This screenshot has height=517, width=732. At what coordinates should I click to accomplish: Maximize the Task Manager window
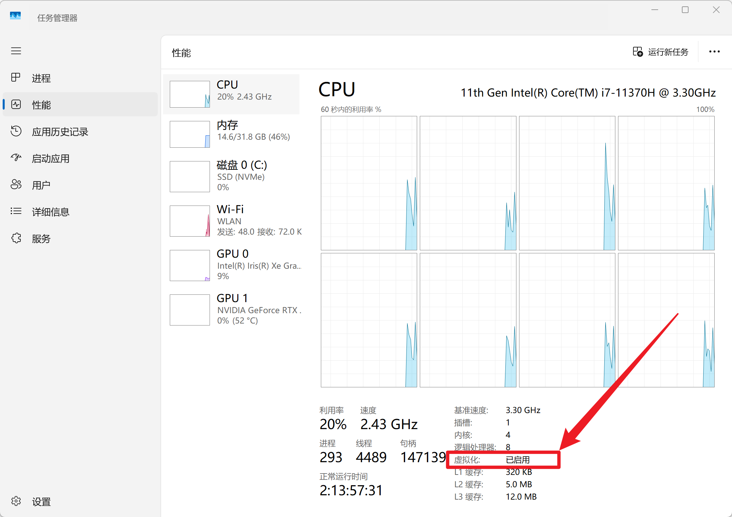(x=685, y=10)
